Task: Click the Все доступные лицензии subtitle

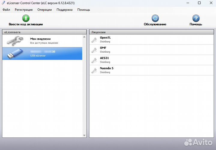Action: pyautogui.click(x=44, y=43)
